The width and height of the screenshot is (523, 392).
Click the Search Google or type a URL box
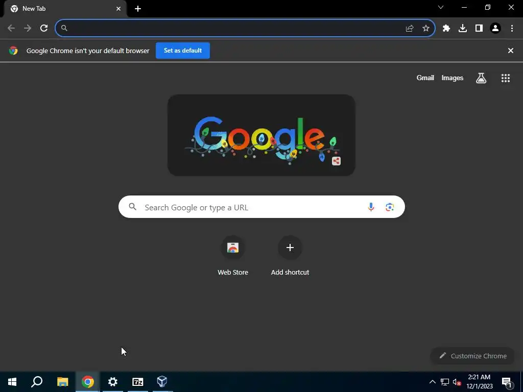point(261,207)
